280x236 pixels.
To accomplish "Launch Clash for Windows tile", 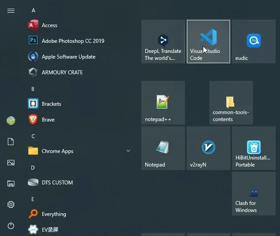I will pos(254,194).
